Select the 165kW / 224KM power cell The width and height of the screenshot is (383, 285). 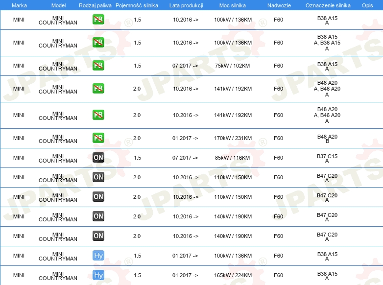coord(233,275)
